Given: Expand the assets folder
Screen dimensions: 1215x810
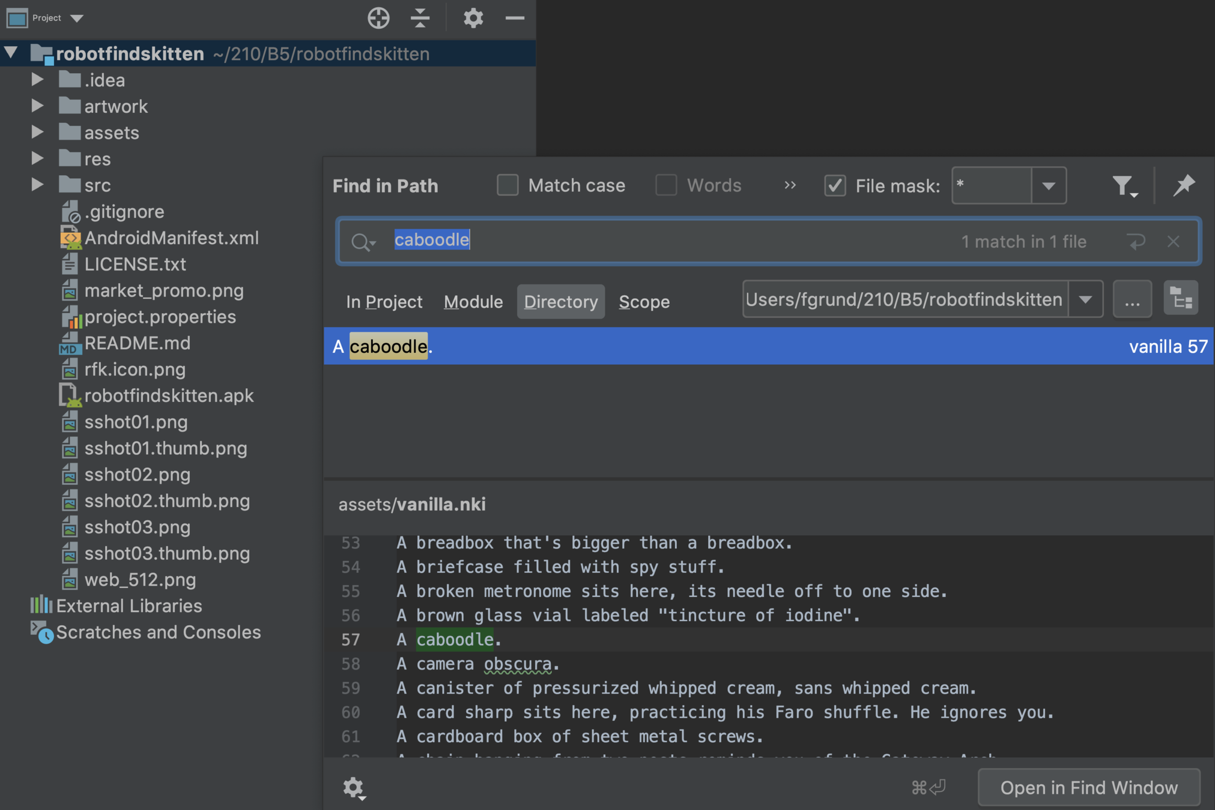Looking at the screenshot, I should click(x=37, y=132).
